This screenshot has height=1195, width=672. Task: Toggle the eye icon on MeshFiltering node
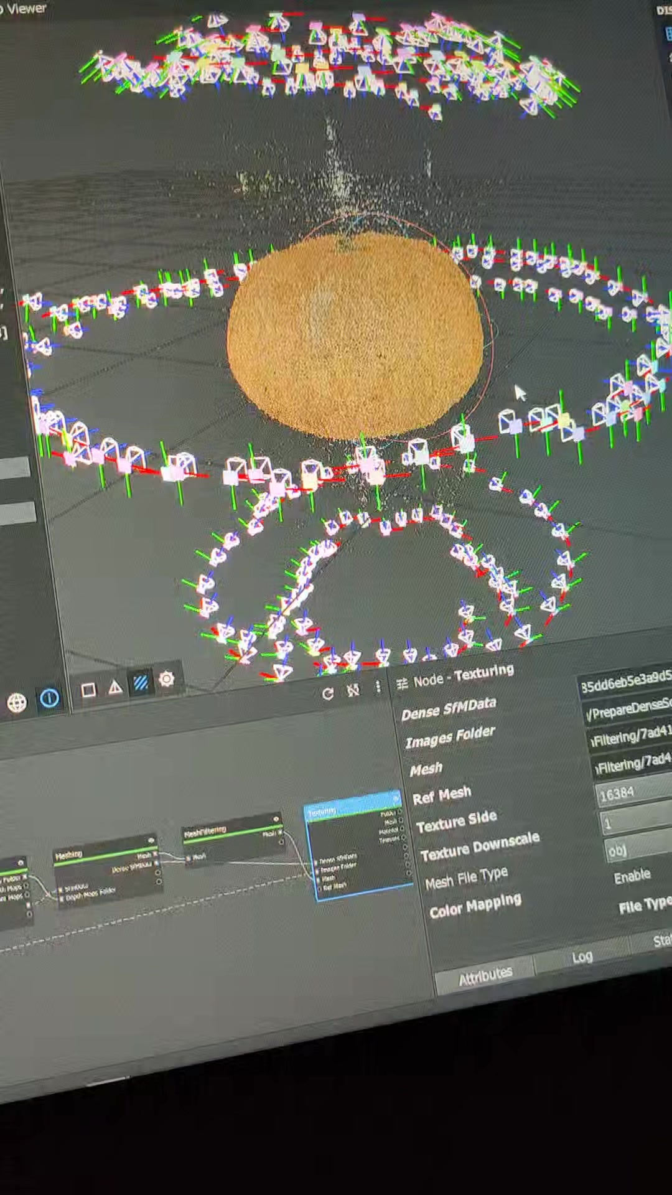coord(276,819)
